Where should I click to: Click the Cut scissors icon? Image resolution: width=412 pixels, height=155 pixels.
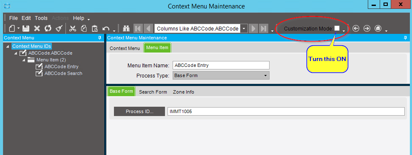[x=73, y=28]
